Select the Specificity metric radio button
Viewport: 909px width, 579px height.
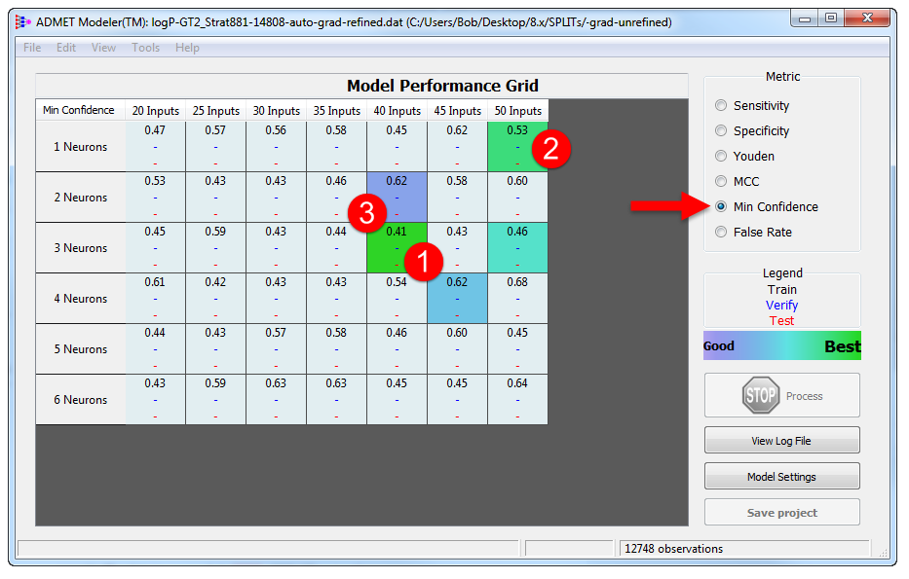721,130
